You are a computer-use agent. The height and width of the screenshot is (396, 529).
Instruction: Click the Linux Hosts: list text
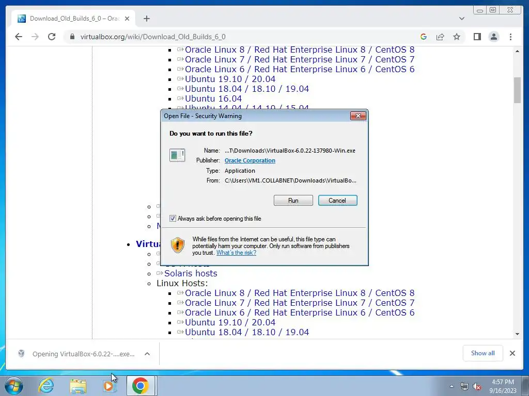(182, 283)
